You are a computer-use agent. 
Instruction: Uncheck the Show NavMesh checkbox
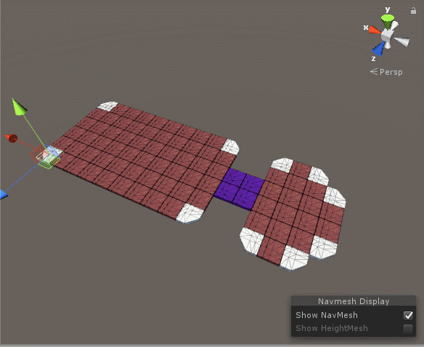(408, 315)
